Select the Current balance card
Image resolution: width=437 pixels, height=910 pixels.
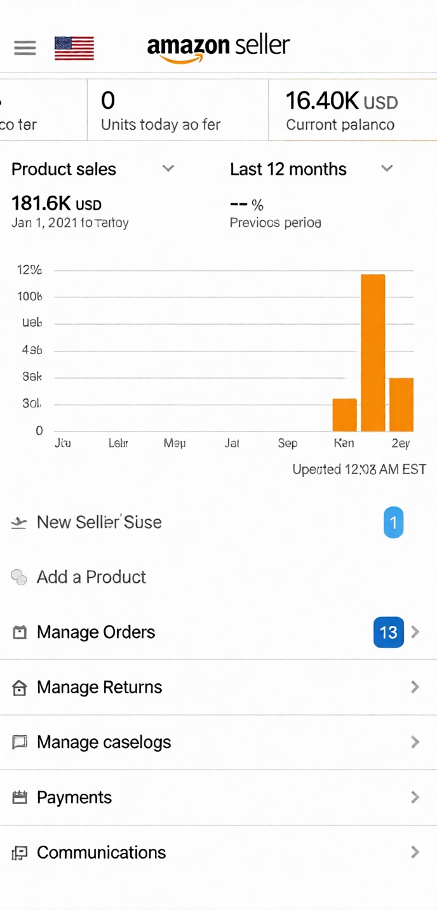353,110
